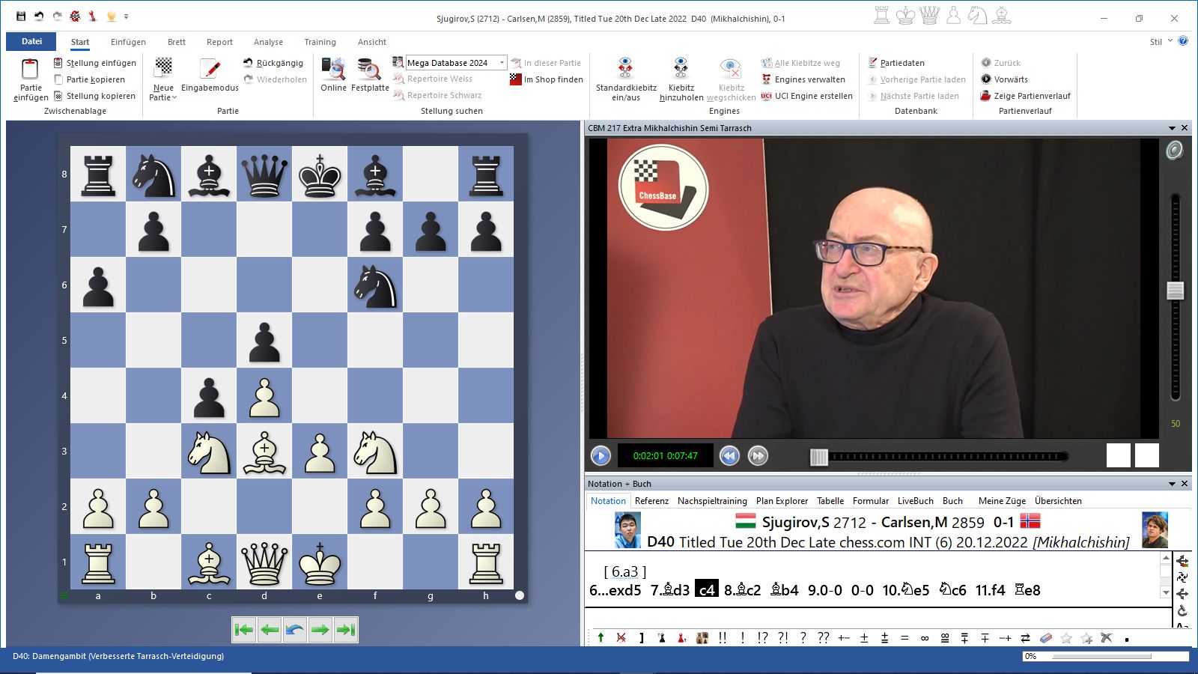Open the Online database search icon
The image size is (1198, 674).
click(332, 73)
